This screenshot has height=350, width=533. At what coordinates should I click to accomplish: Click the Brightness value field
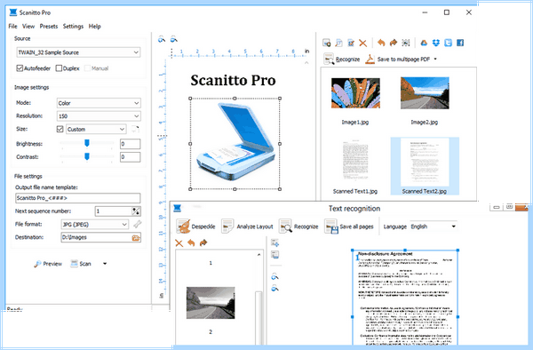tap(131, 144)
